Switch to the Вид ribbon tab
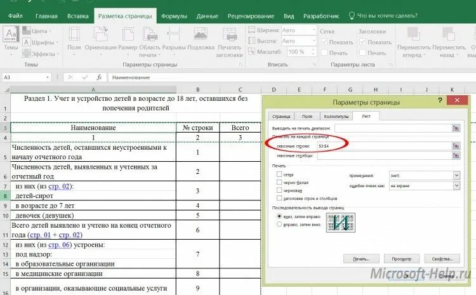Image resolution: width=476 pixels, height=295 pixels. (289, 16)
